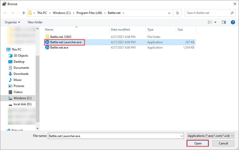Open Desktop in navigation pane
Viewport: 239px width, 150px height.
click(x=19, y=62)
